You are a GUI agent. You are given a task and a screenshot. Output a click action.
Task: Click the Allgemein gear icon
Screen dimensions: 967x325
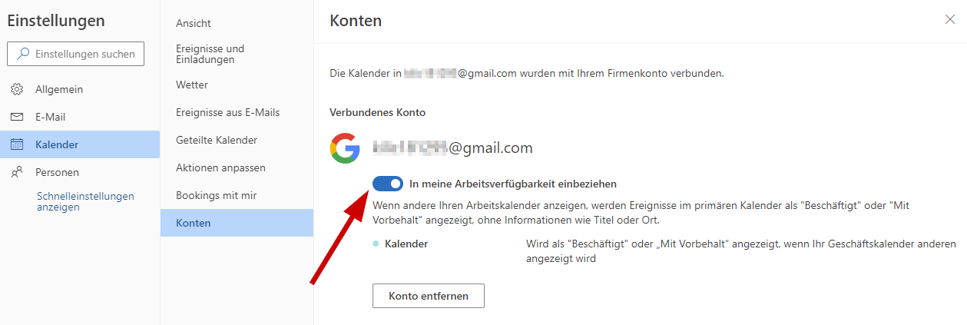pyautogui.click(x=17, y=89)
